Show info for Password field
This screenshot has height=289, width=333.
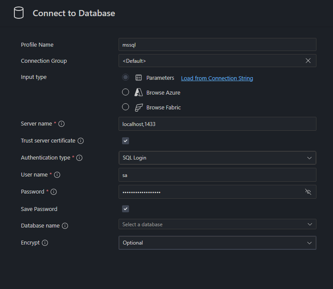[54, 192]
